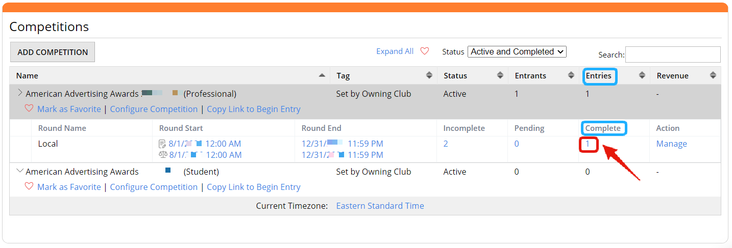Screen dimensions: 732x248
Task: Sort the table by Name column
Action: (322, 75)
